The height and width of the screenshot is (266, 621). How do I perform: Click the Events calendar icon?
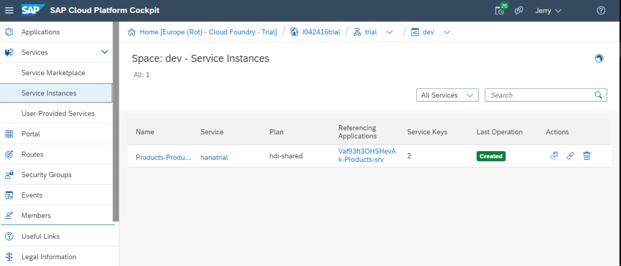[x=9, y=195]
